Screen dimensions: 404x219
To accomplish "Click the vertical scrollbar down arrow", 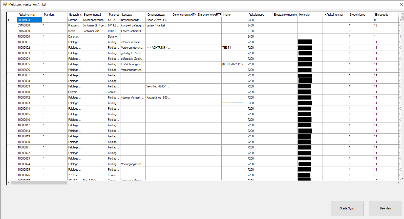I will (402, 178).
